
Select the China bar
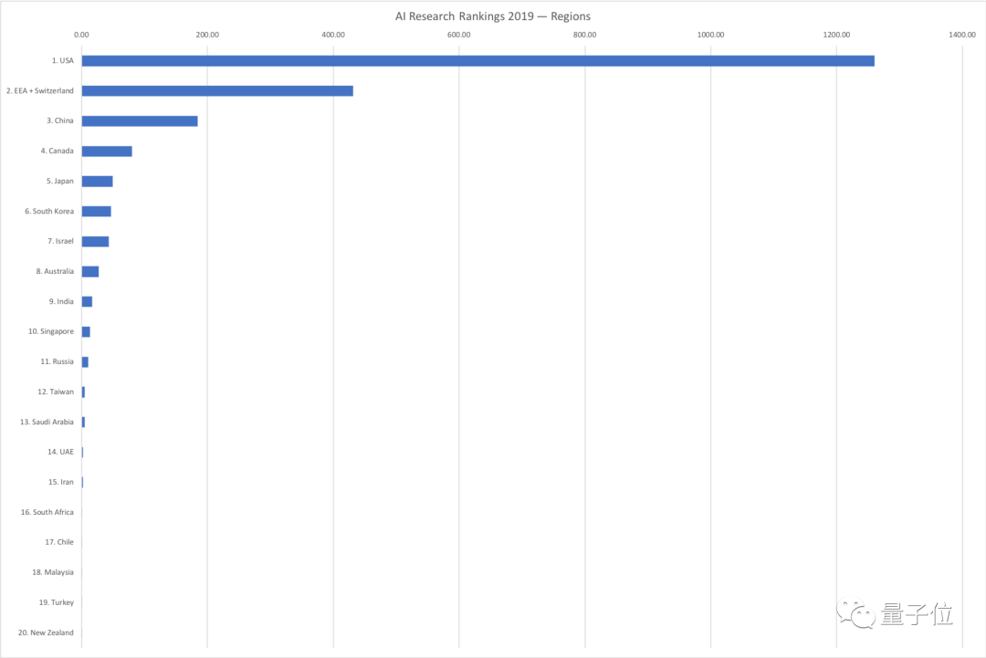pos(140,121)
